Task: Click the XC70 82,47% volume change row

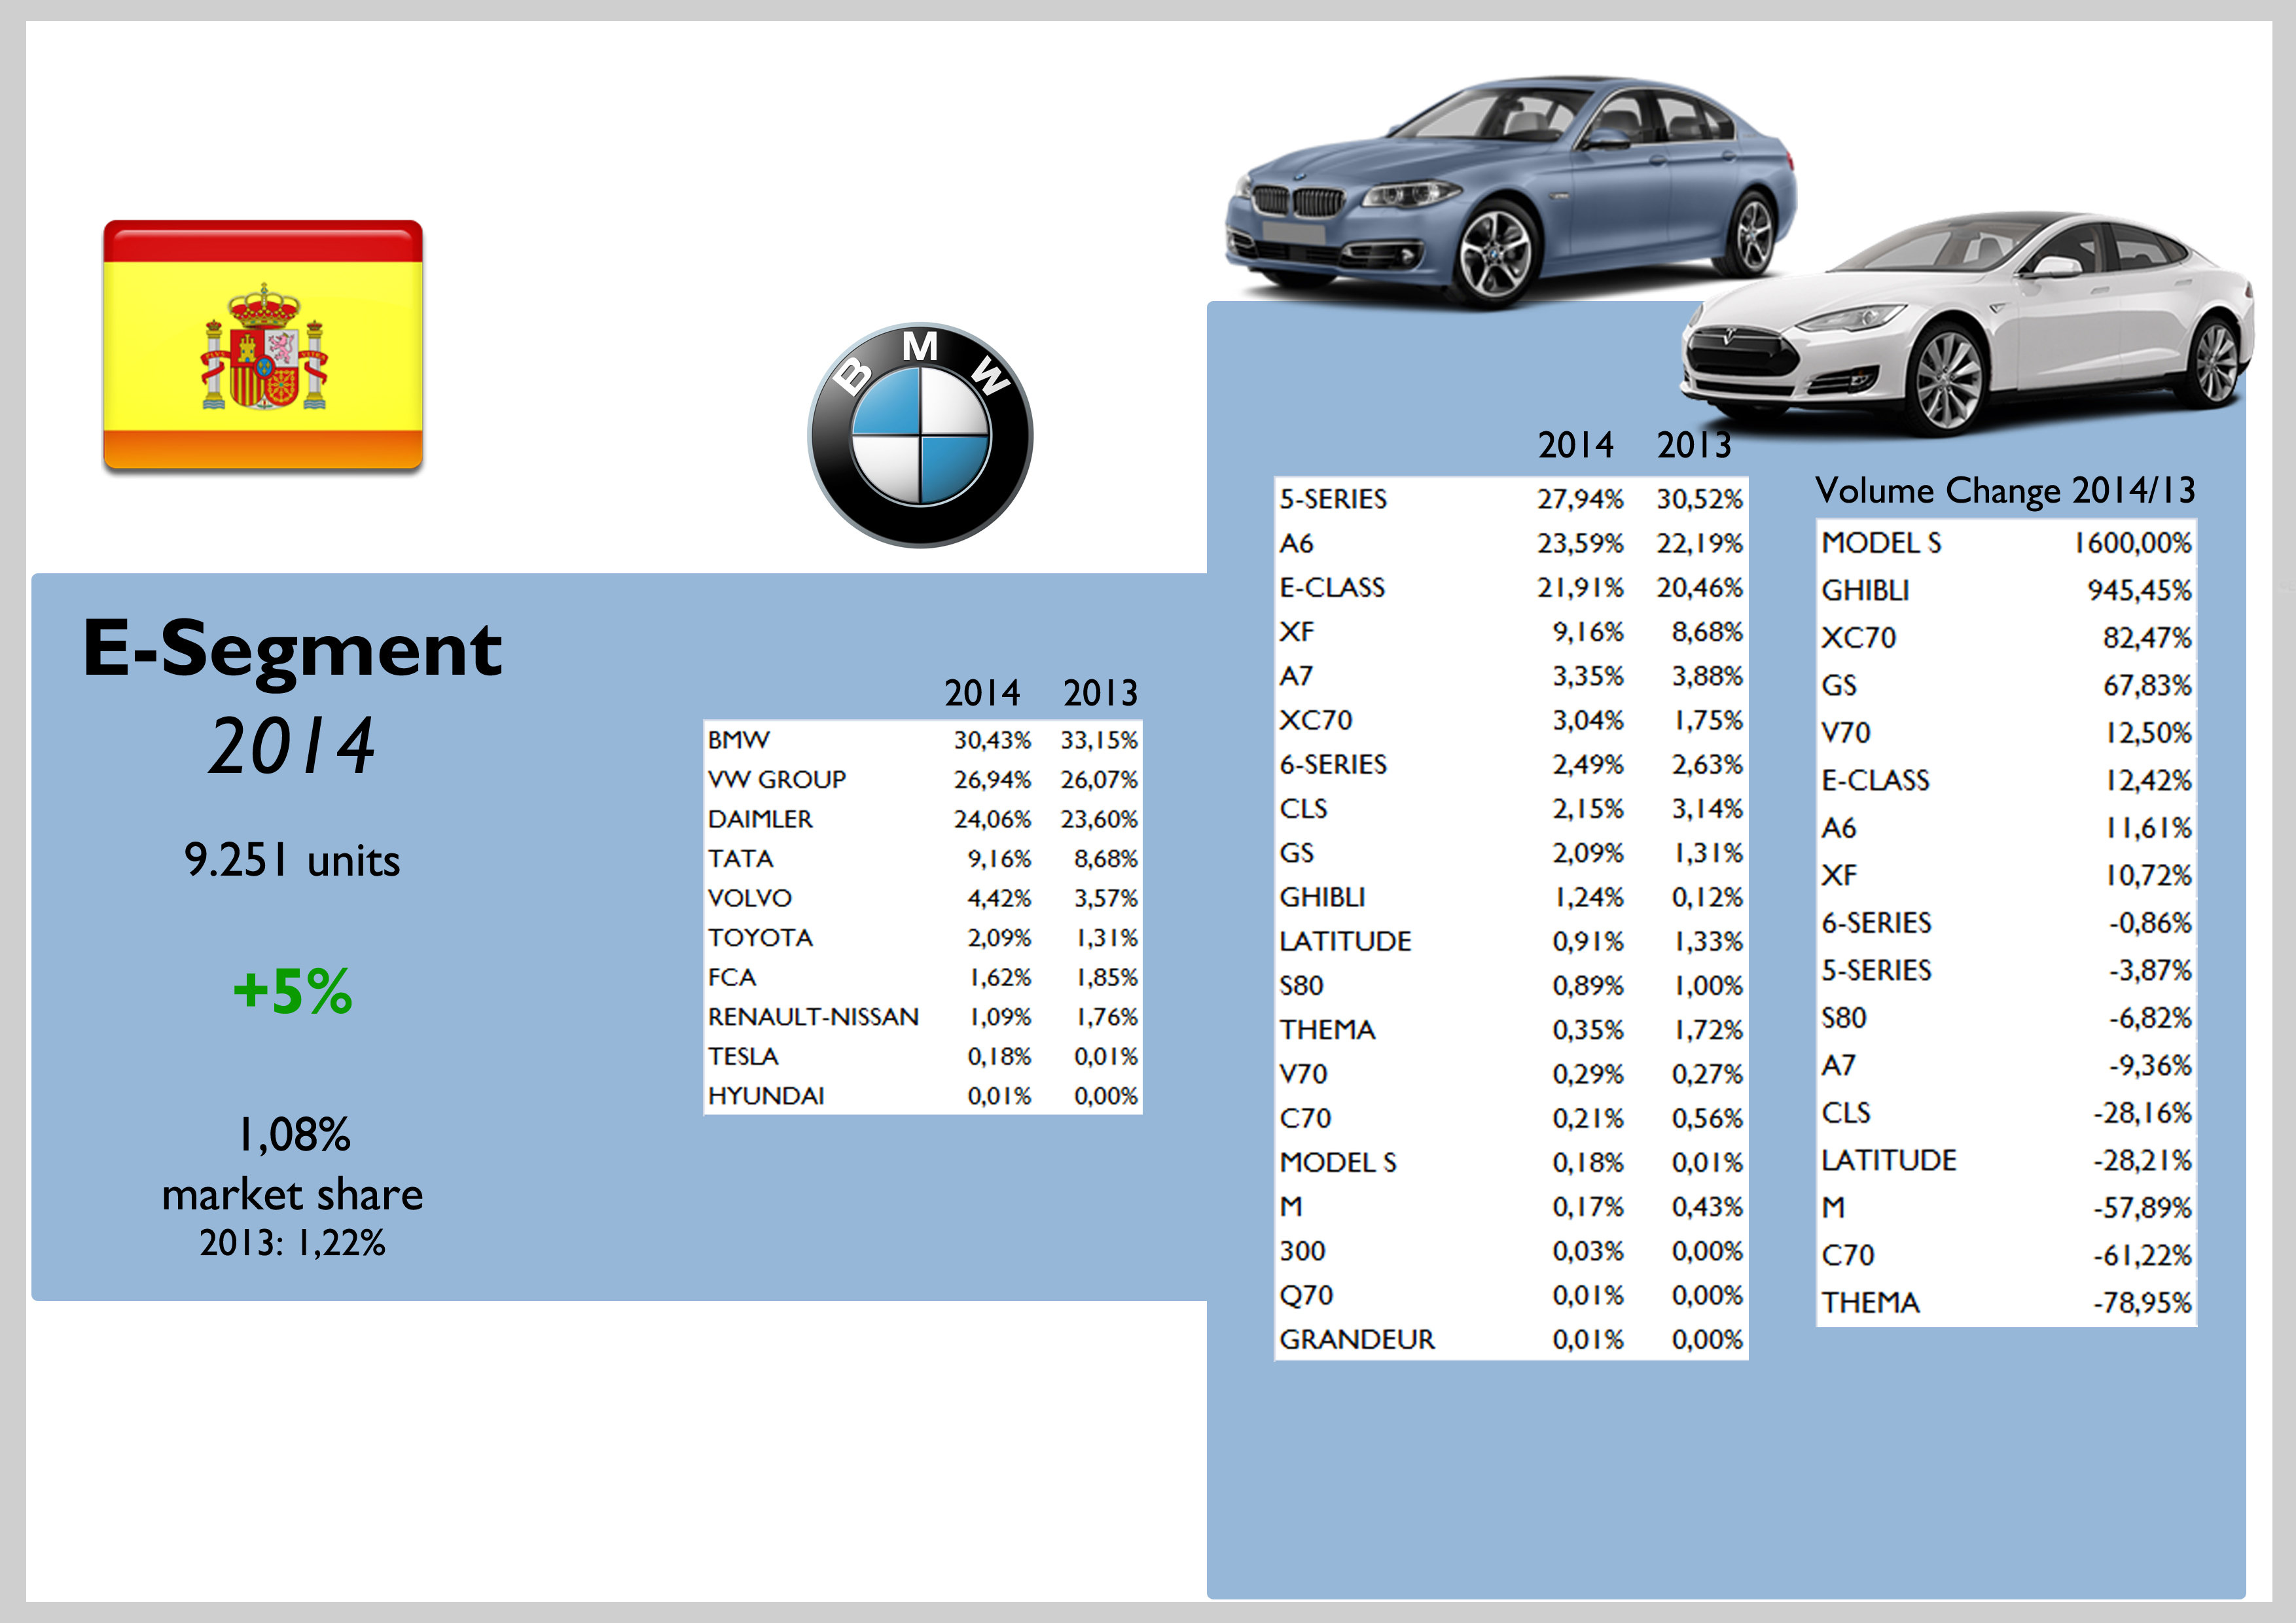Action: click(x=2005, y=638)
